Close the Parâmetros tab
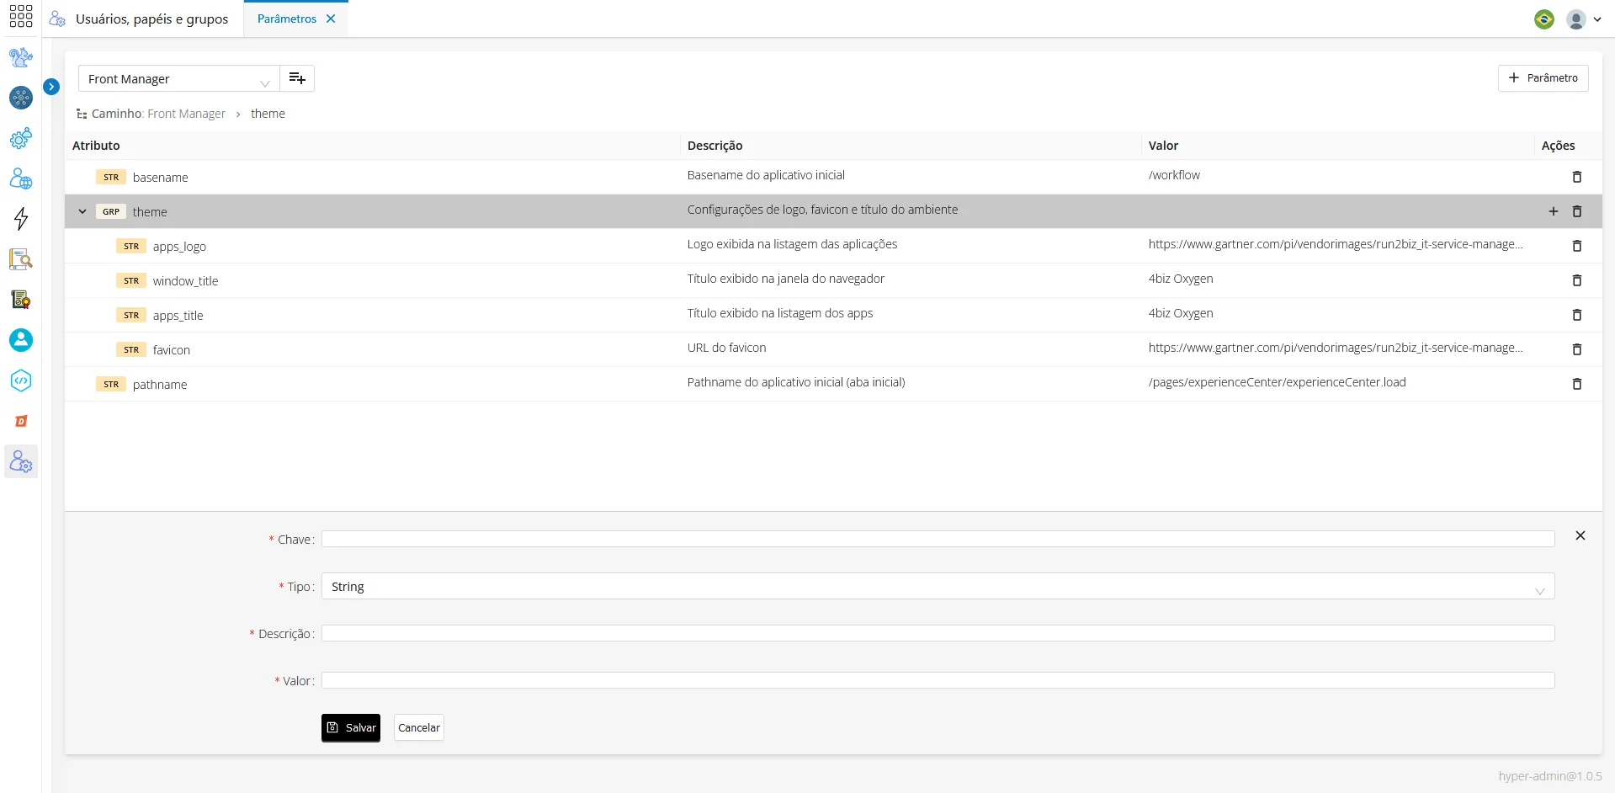This screenshot has height=793, width=1615. click(x=331, y=19)
